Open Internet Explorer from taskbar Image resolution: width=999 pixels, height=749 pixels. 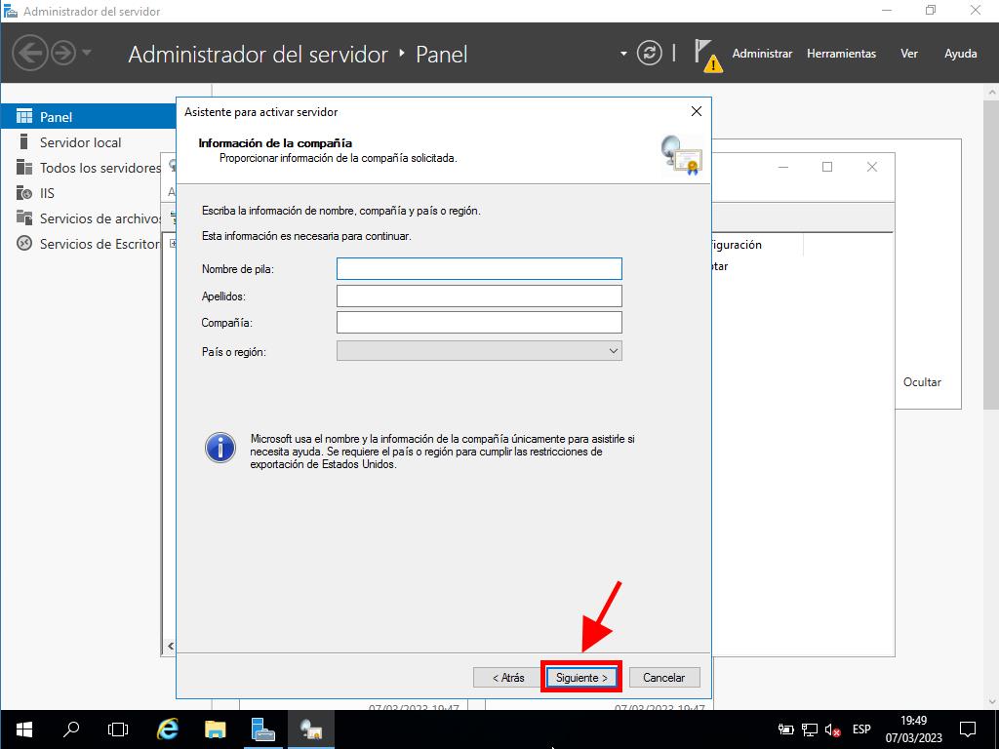168,729
